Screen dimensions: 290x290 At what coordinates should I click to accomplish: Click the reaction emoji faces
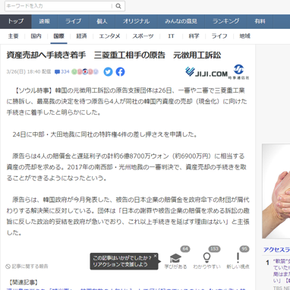85,72
